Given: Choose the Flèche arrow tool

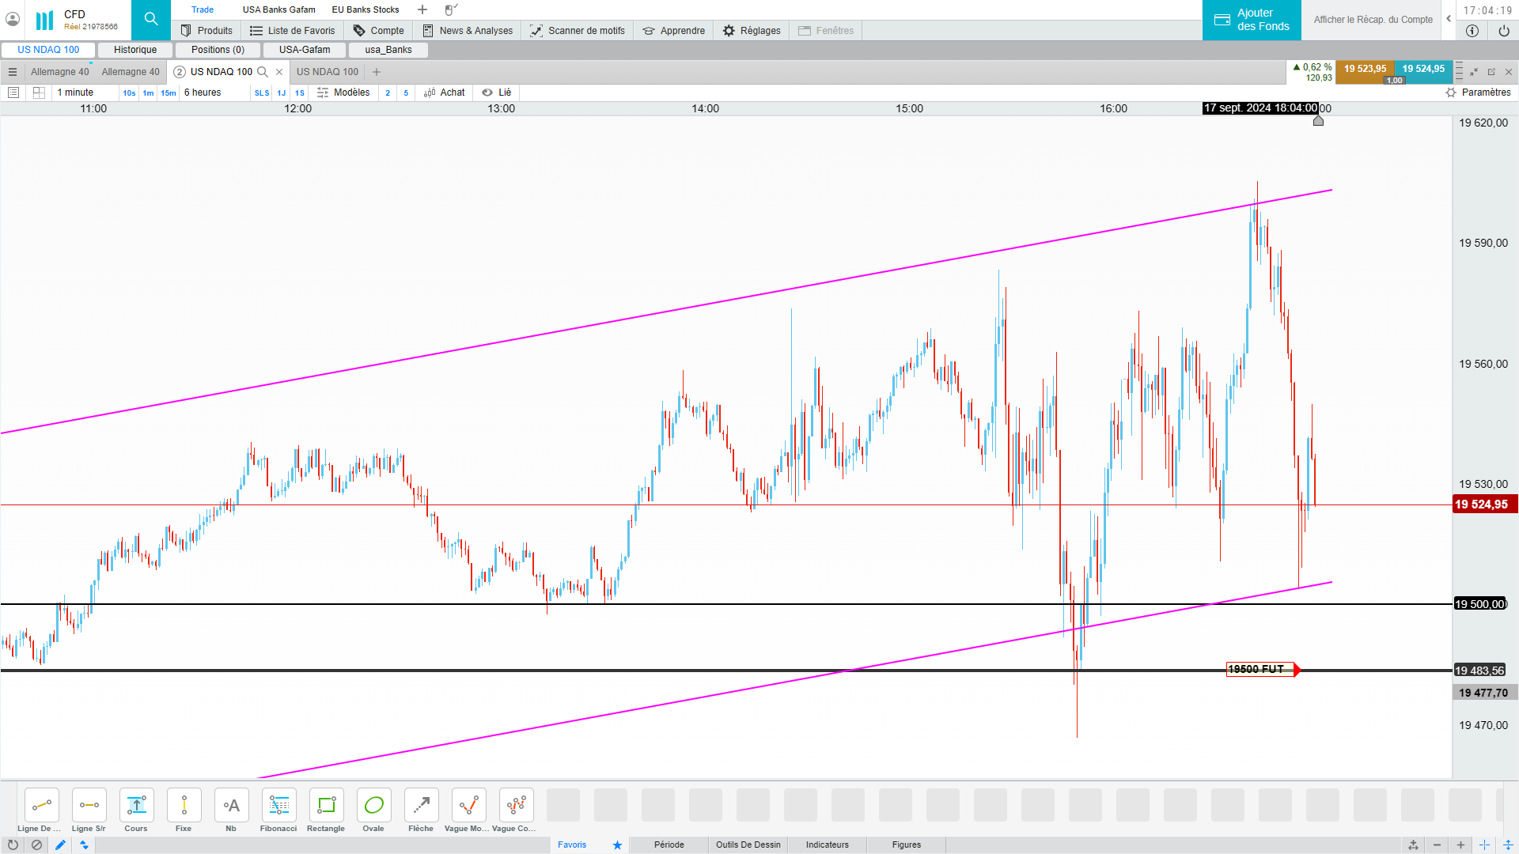Looking at the screenshot, I should [x=421, y=806].
